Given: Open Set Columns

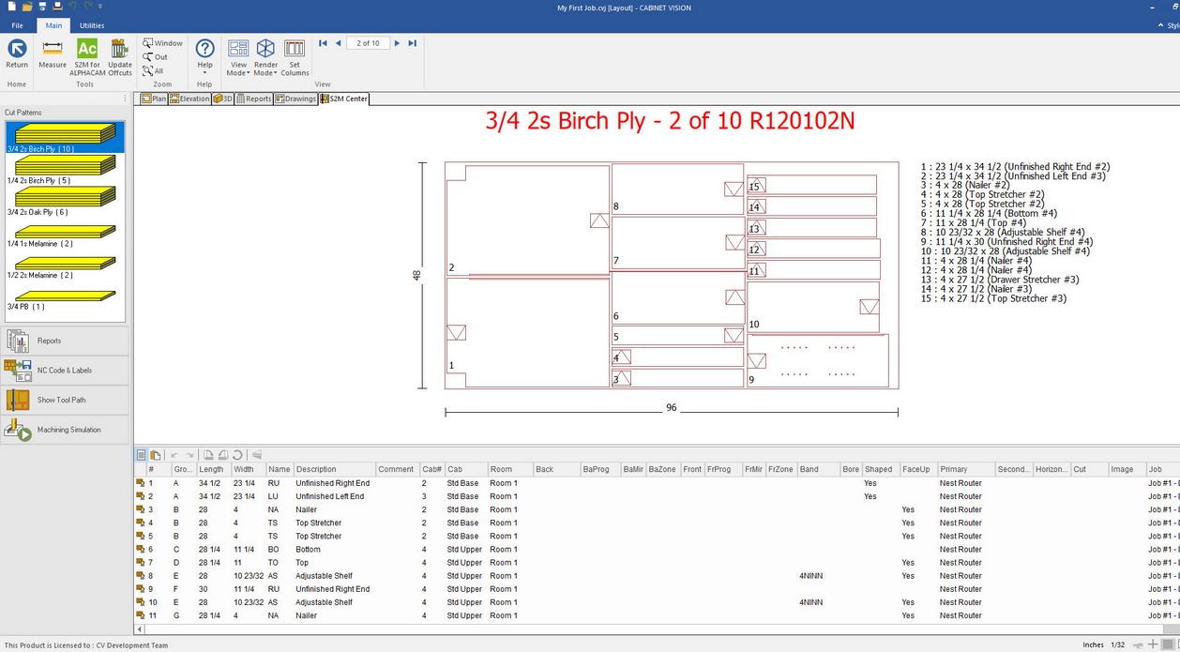Looking at the screenshot, I should point(295,54).
